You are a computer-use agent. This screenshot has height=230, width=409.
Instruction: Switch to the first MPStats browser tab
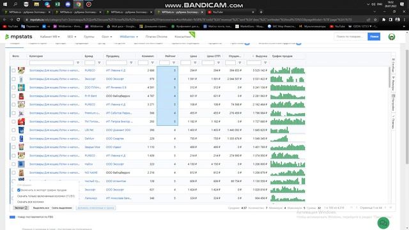(27, 12)
